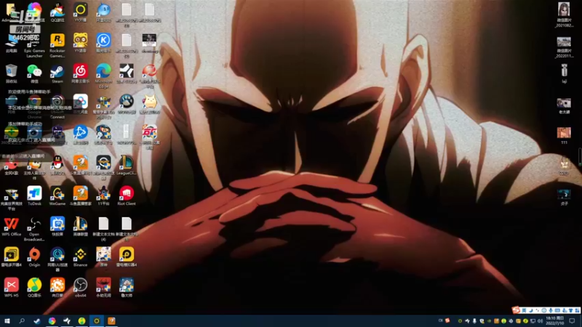Open the Windows Start menu
Image resolution: width=582 pixels, height=327 pixels.
[x=7, y=320]
